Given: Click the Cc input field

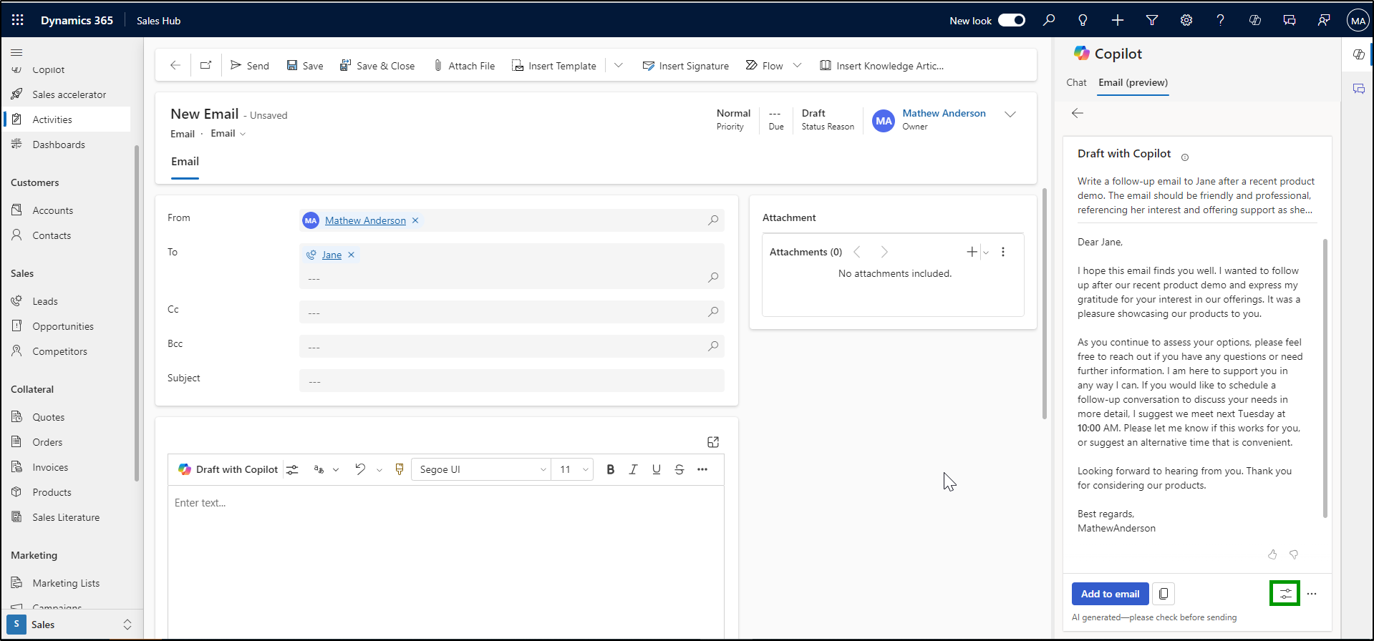Looking at the screenshot, I should click(x=511, y=312).
